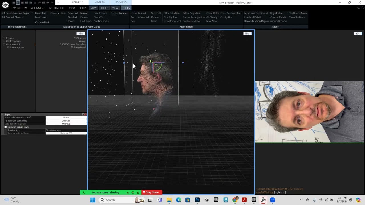Click Define Distance tool

[x=119, y=13]
